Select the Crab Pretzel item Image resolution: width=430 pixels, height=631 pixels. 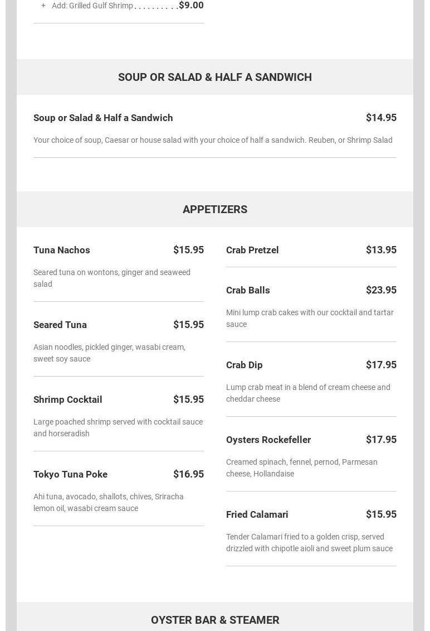252,250
